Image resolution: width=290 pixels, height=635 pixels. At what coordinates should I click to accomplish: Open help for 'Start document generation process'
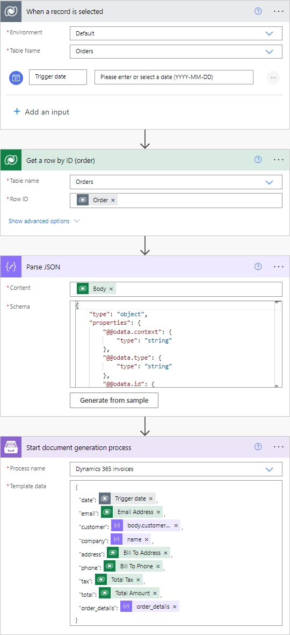click(258, 447)
